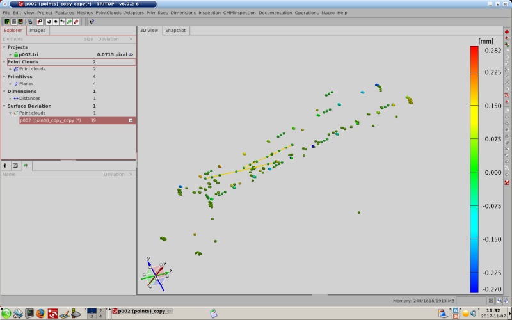This screenshot has width=512, height=320.
Task: Switch to the Snapshot tab
Action: (x=175, y=30)
